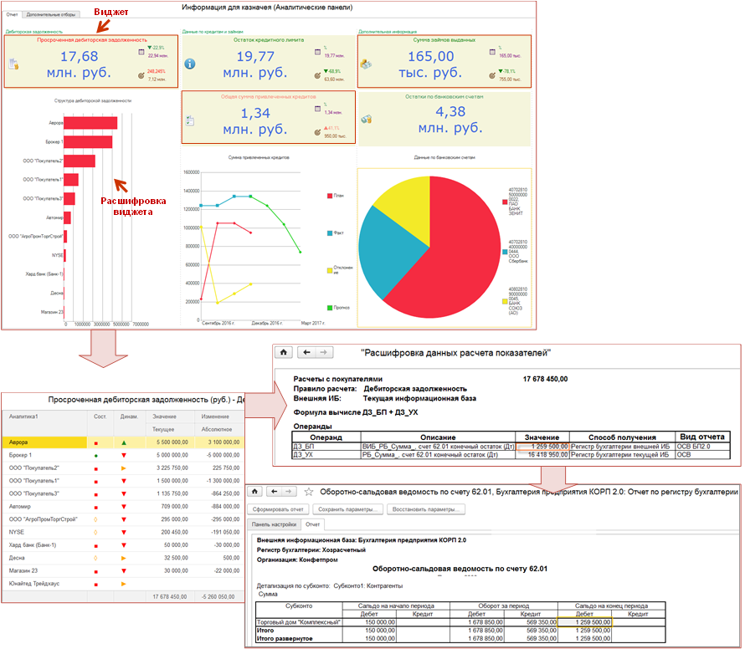Click home icon in Расшифровка данных window
This screenshot has height=649, width=745.
tap(284, 353)
